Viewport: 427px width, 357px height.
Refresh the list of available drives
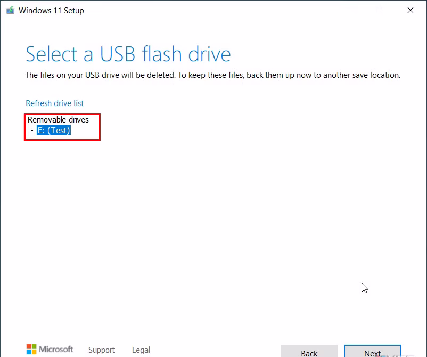pos(54,103)
